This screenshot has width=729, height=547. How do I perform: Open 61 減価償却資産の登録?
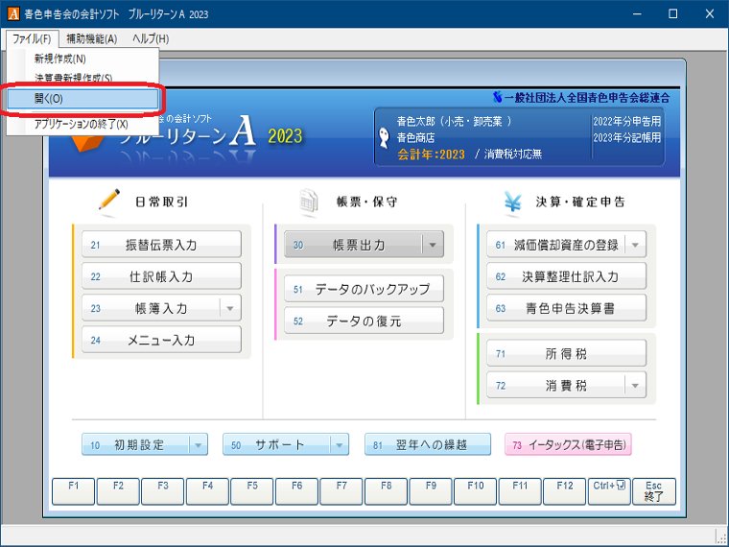[556, 244]
